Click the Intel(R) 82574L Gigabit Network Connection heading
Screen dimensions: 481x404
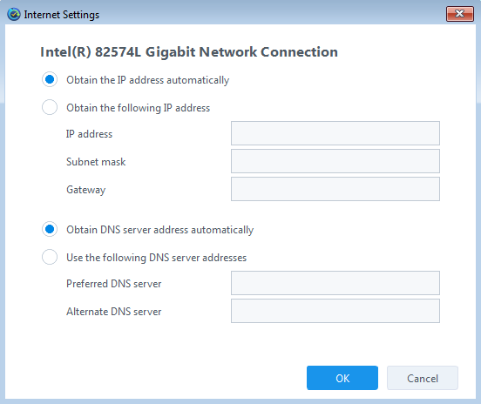pyautogui.click(x=189, y=51)
